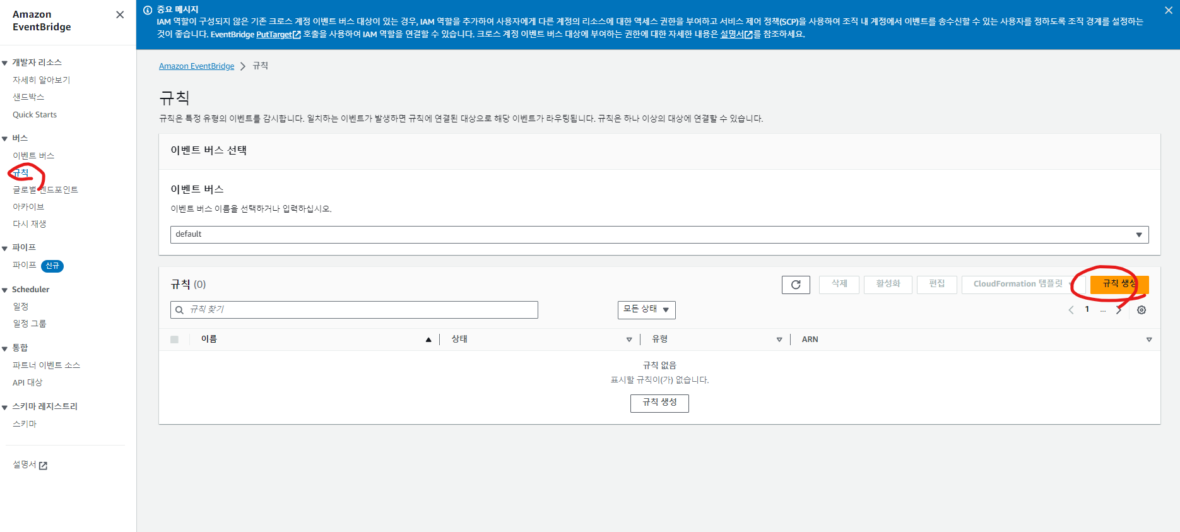
Task: Open 다시 재생 in the sidebar
Action: [30, 224]
